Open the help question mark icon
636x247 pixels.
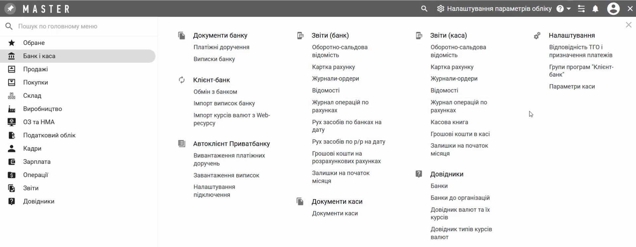pyautogui.click(x=560, y=9)
